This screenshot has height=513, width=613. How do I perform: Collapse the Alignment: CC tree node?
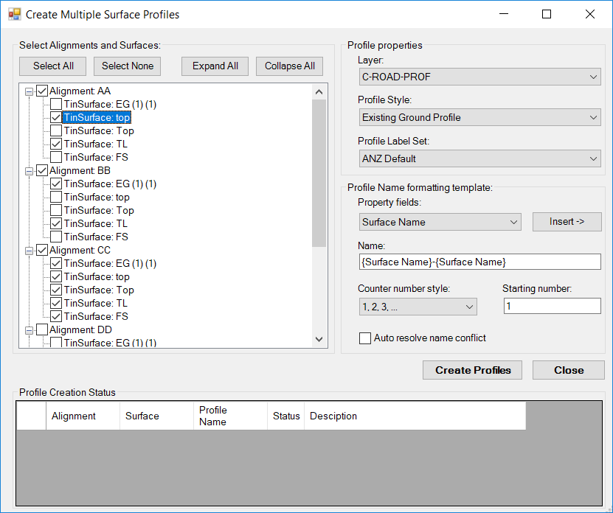[x=29, y=251]
